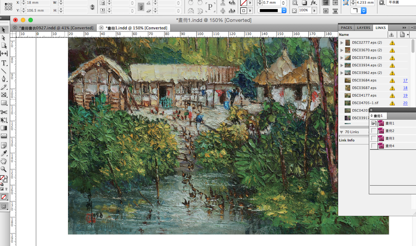Select the Rectangle tool
The width and height of the screenshot is (416, 246).
click(x=4, y=103)
